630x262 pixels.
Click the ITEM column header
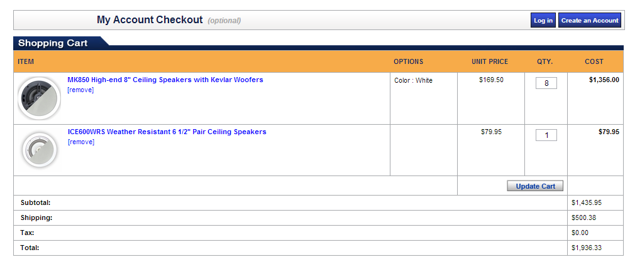[26, 61]
